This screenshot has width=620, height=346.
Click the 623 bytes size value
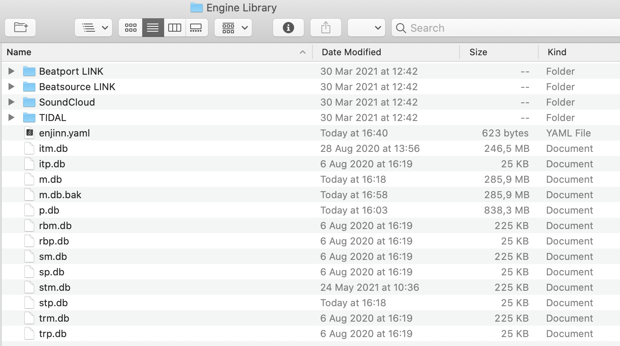pyautogui.click(x=505, y=133)
